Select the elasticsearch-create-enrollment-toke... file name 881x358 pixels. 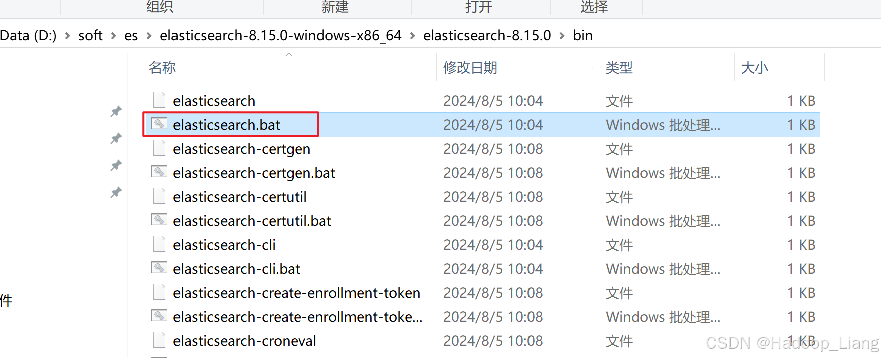[x=298, y=317]
